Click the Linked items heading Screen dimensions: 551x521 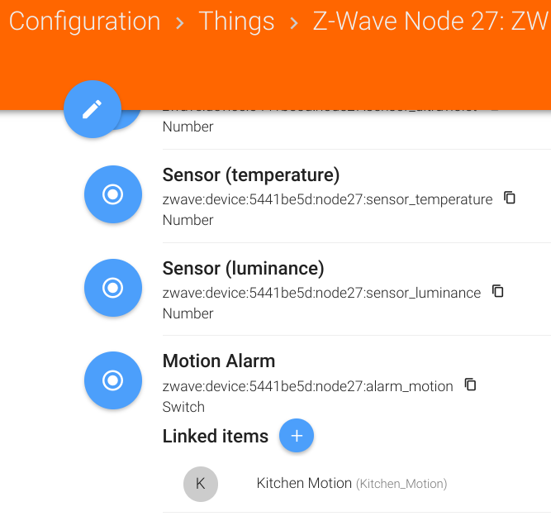(216, 437)
